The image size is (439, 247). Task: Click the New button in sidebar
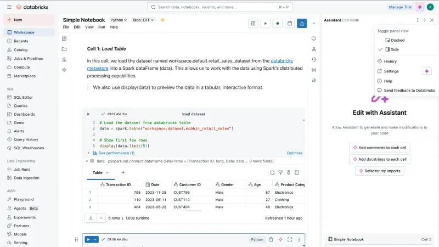pos(29,20)
